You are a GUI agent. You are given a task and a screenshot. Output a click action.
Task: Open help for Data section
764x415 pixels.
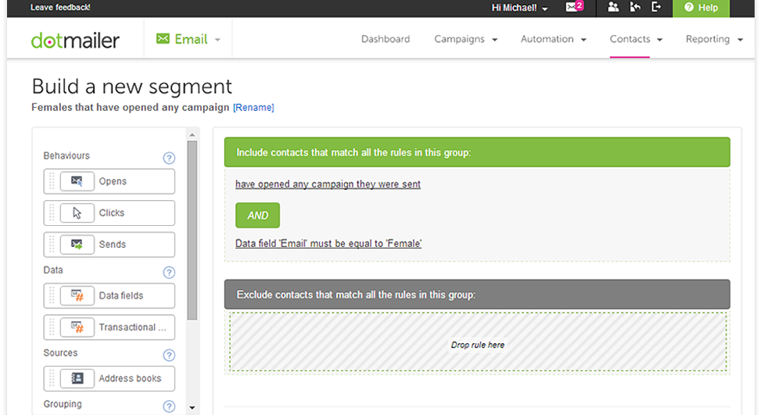169,272
